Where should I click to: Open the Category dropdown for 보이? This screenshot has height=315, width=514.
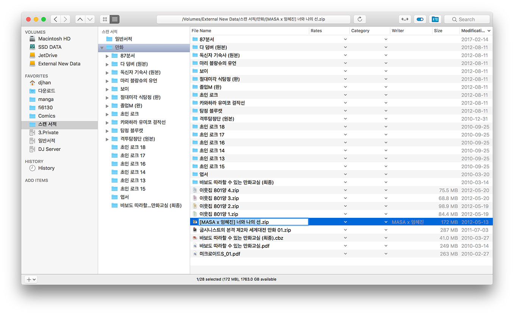pyautogui.click(x=386, y=71)
